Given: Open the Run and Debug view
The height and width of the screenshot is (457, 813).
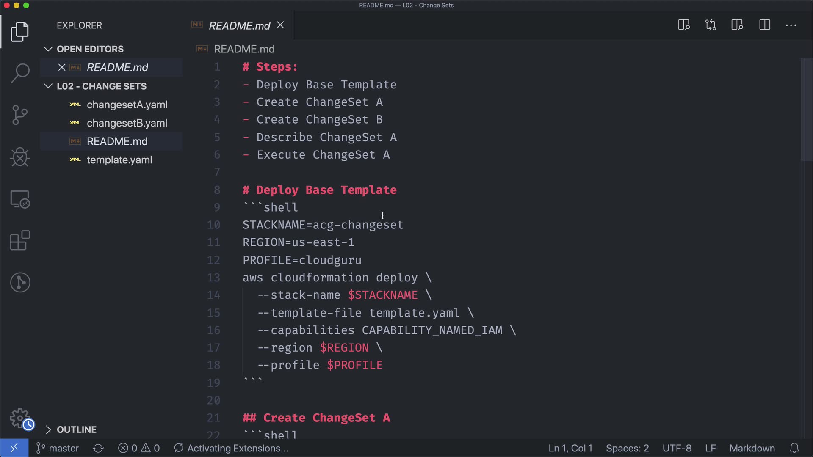Looking at the screenshot, I should click(20, 157).
